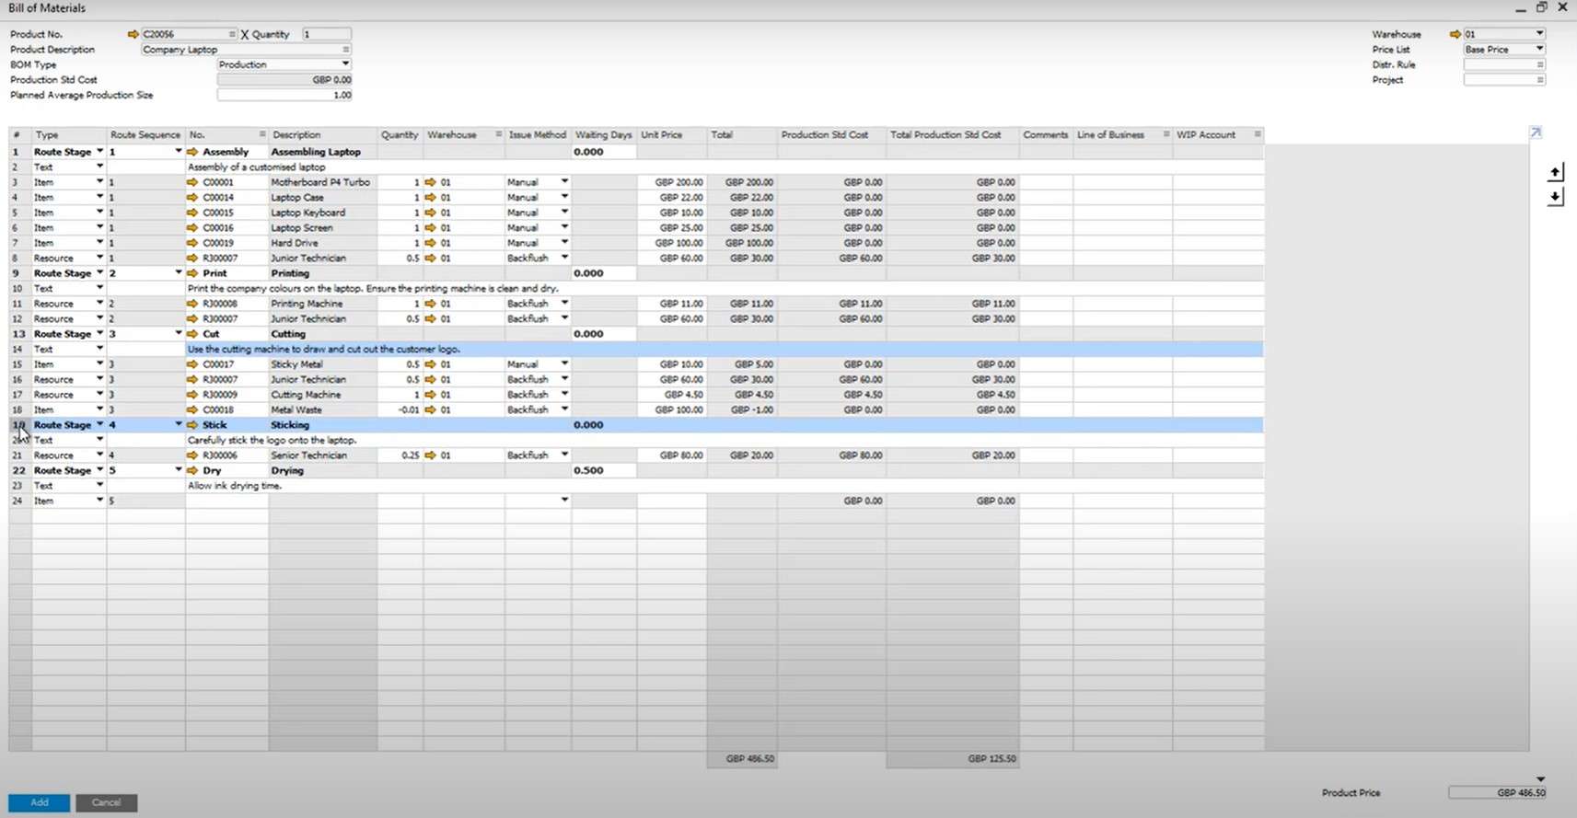
Task: Click the list icon in No. column header
Action: [262, 134]
